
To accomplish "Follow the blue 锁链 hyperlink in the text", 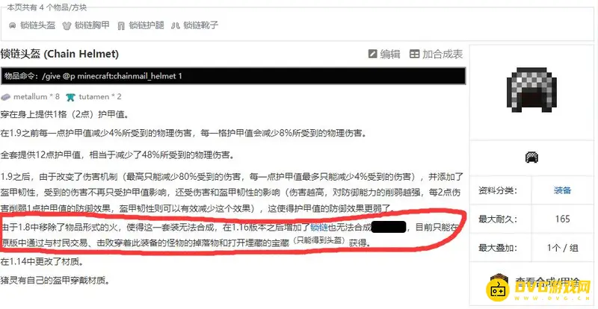I will click(x=319, y=228).
